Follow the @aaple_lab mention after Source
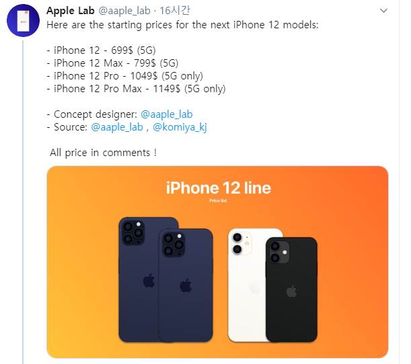 pos(117,127)
